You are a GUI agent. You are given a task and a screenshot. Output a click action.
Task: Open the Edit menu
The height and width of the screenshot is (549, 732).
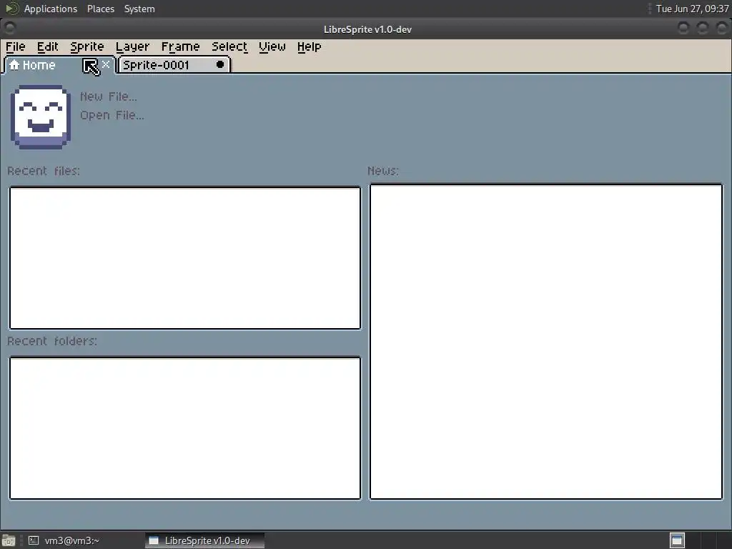48,46
